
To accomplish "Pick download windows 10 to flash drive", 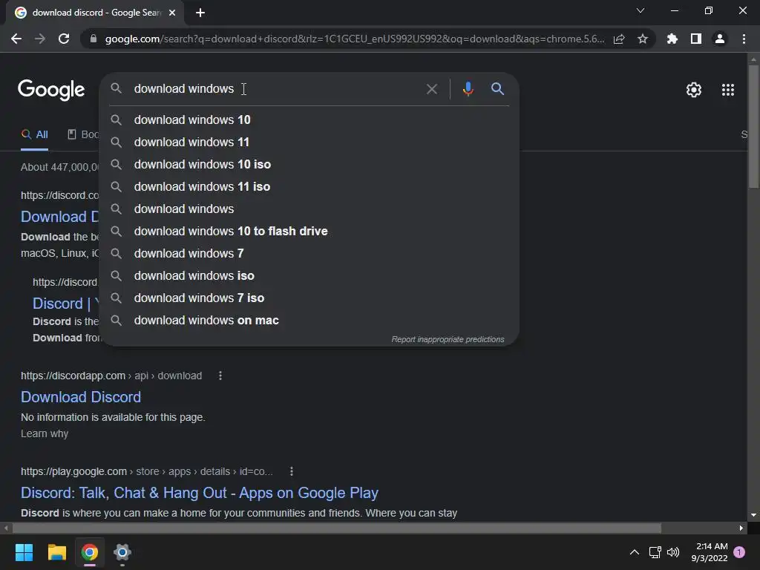I will coord(309,232).
